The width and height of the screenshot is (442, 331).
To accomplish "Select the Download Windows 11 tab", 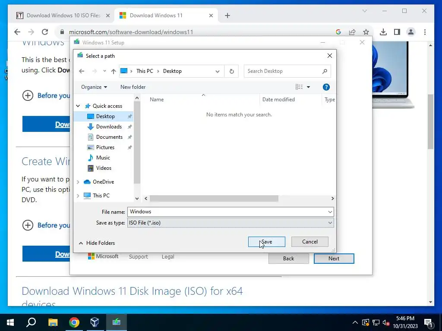I will [x=166, y=16].
